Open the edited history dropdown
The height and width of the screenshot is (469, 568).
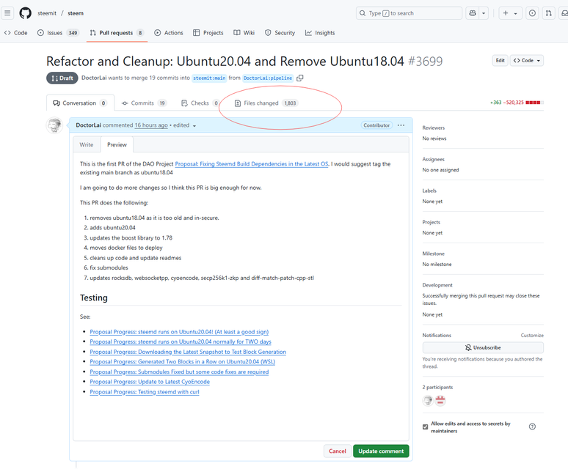(185, 125)
